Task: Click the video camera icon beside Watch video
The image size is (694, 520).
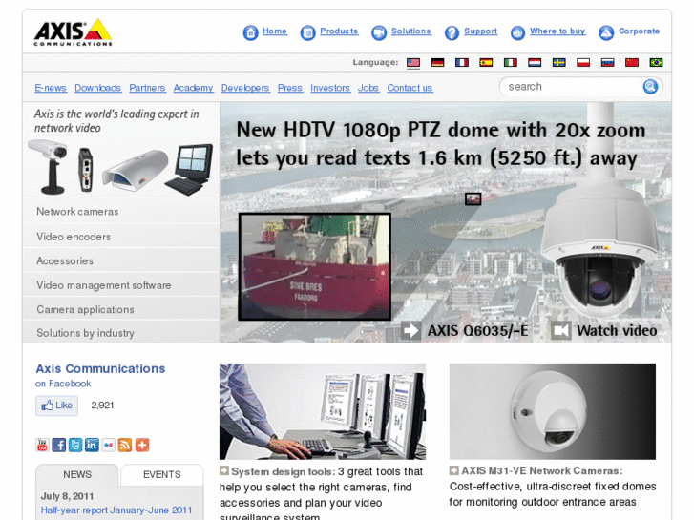Action: click(x=560, y=330)
